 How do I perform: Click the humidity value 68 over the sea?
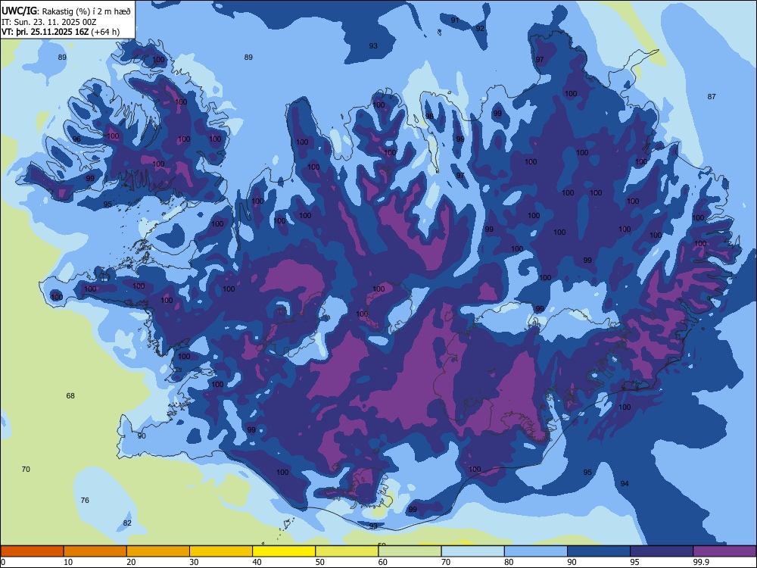click(70, 396)
